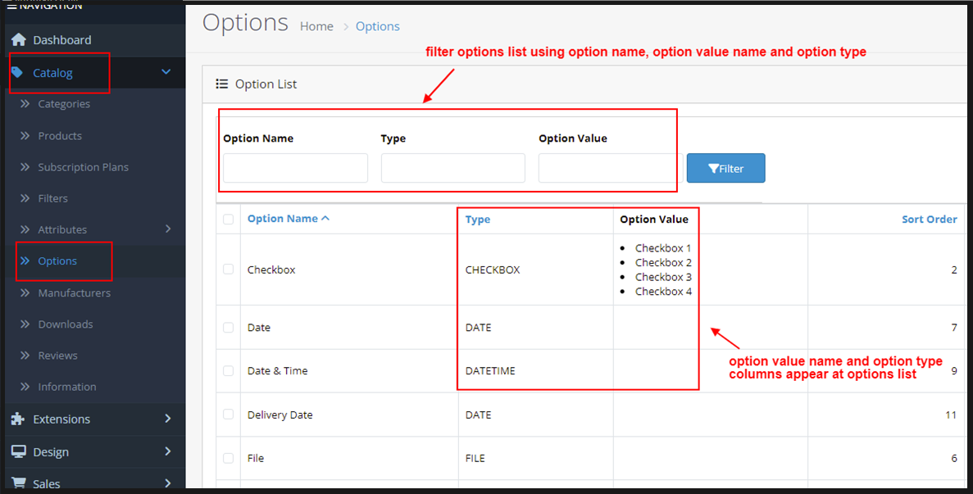
Task: Click the double-arrow icon beside Categories
Action: pos(25,104)
